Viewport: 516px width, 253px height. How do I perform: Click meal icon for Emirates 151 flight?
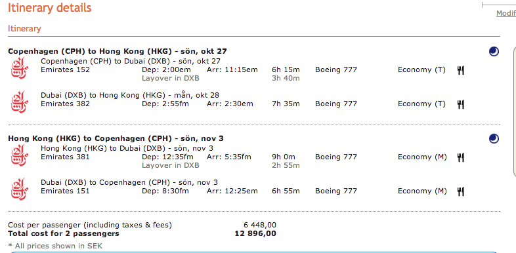click(x=461, y=191)
